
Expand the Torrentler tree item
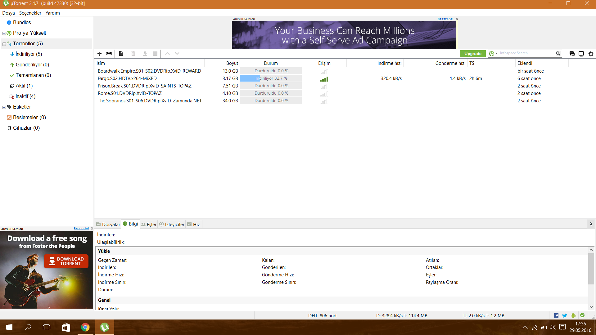point(3,43)
